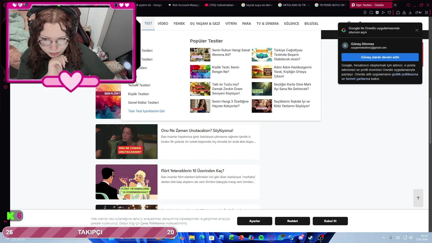Open Steam from the taskbar
Viewport: 432px width, 243px height.
pyautogui.click(x=310, y=238)
